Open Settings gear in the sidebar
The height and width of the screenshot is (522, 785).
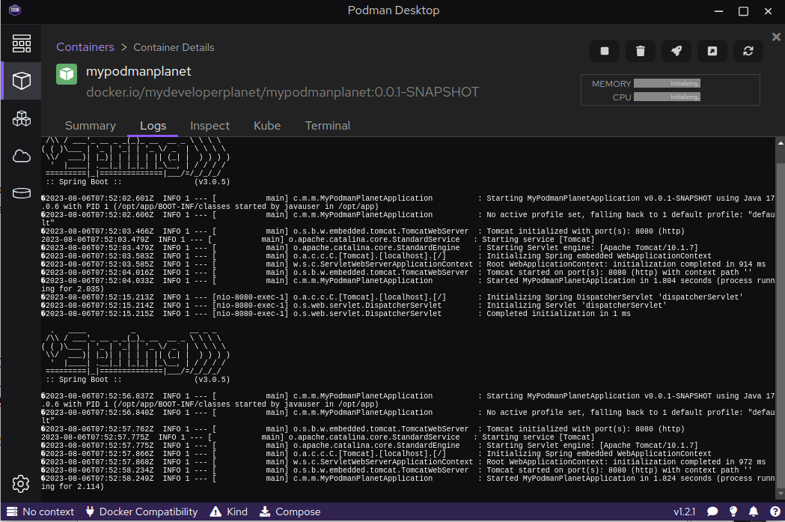pos(21,484)
